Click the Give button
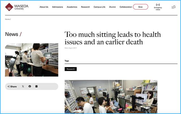Screen dimensions: 181x114 point(141,7)
